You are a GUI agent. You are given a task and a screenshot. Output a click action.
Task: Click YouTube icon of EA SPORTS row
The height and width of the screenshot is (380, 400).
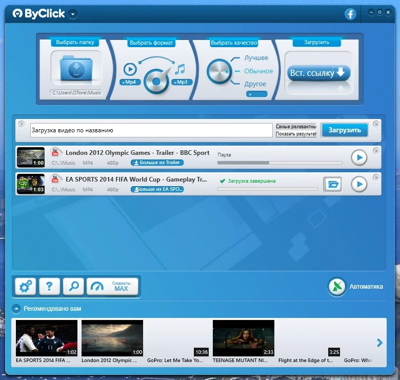[x=55, y=179]
